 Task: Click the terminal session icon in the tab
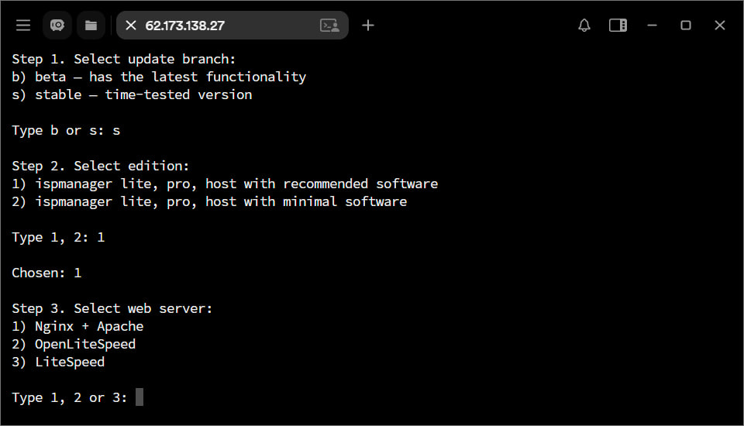point(330,26)
